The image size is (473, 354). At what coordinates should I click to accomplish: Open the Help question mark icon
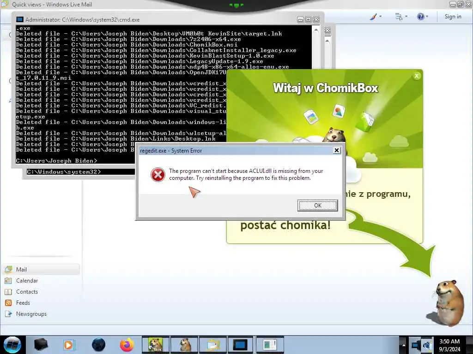(420, 17)
